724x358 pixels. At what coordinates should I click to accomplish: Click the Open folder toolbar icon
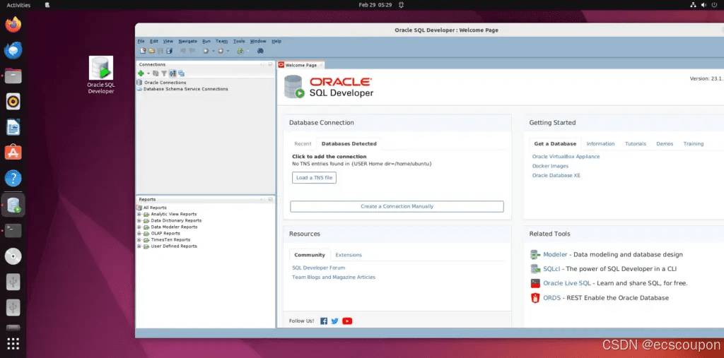coord(151,51)
